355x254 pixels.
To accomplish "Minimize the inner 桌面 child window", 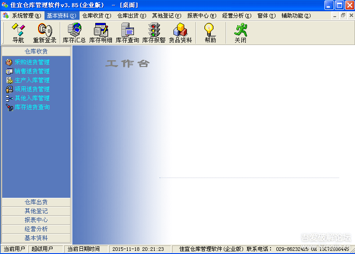I will click(x=335, y=16).
